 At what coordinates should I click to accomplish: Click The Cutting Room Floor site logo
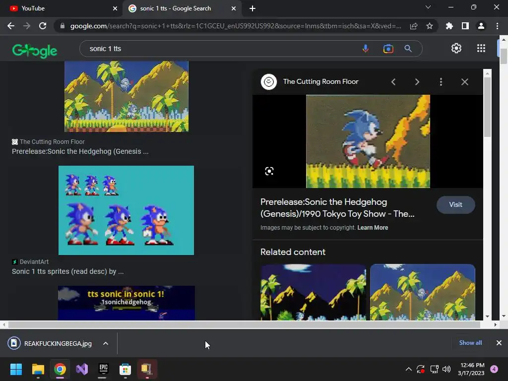tap(268, 82)
